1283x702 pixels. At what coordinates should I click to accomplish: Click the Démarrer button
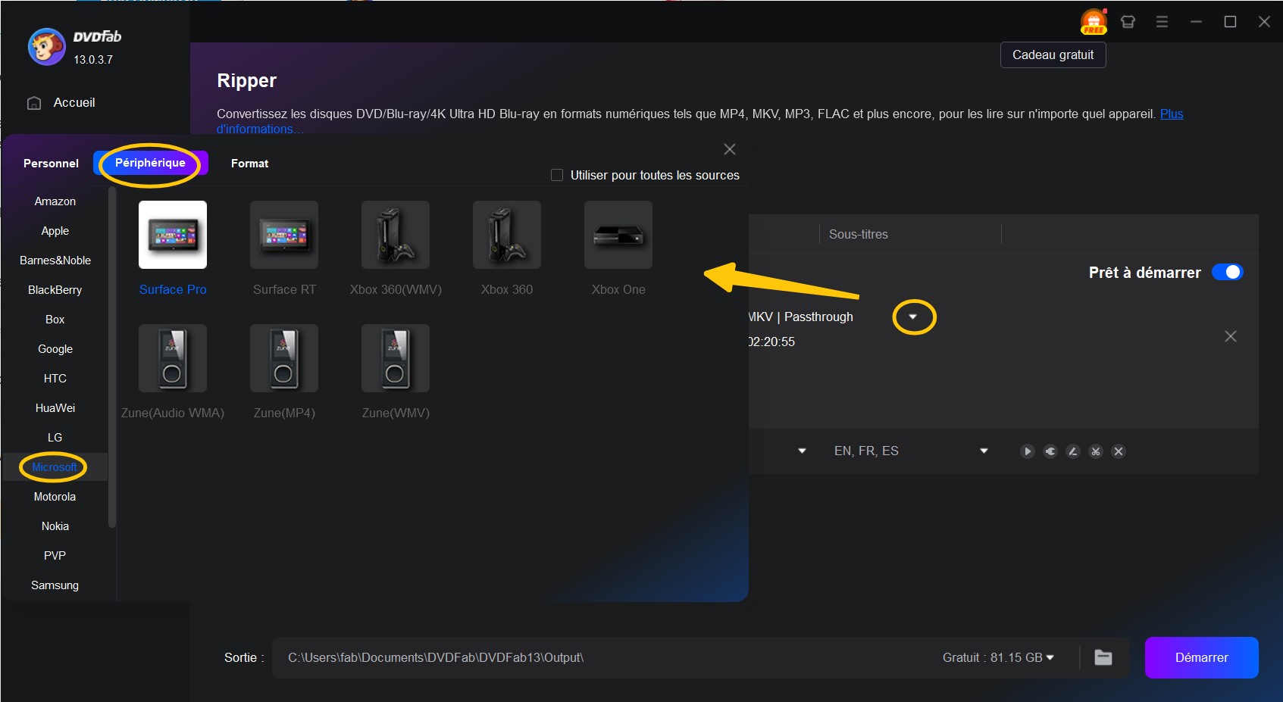pos(1201,657)
